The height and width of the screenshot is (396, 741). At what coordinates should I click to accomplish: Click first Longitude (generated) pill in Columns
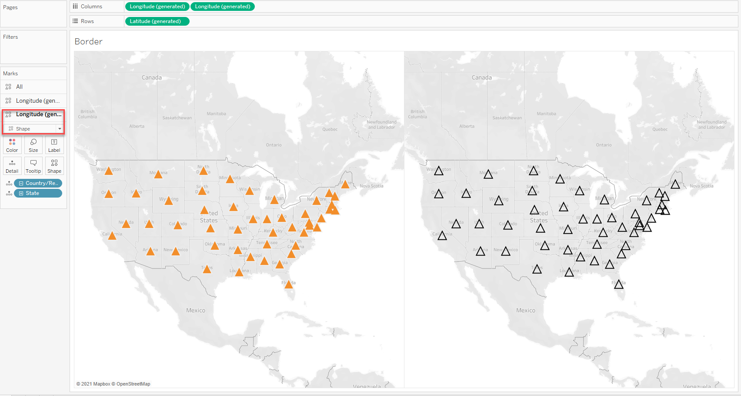(157, 7)
